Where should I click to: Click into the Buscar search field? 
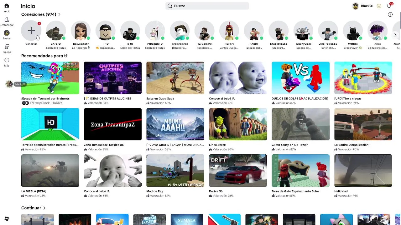point(207,6)
